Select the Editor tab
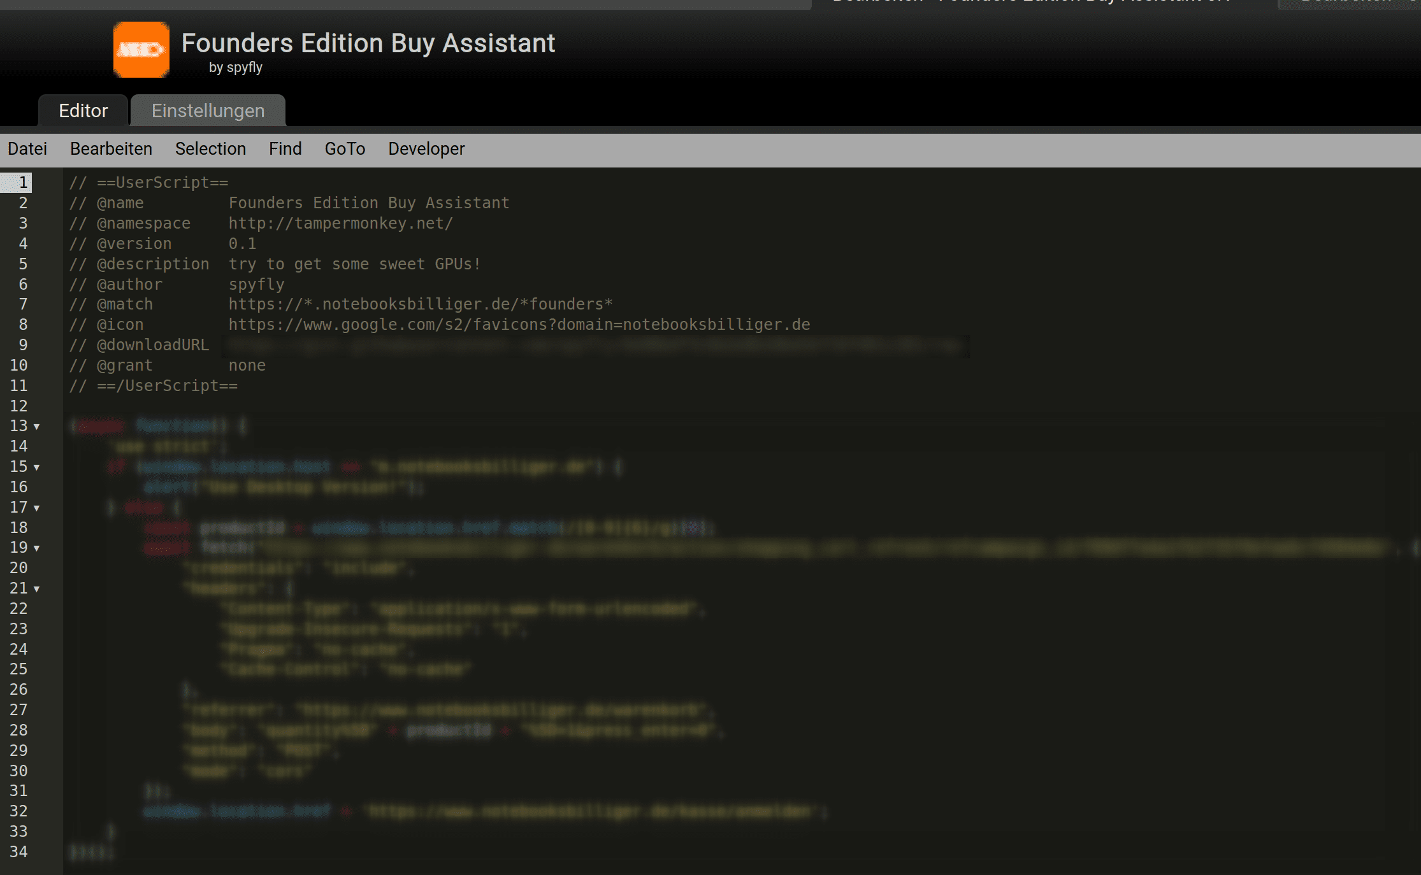The height and width of the screenshot is (875, 1421). tap(83, 111)
